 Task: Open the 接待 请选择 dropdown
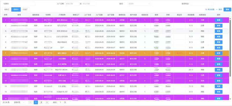point(139,4)
